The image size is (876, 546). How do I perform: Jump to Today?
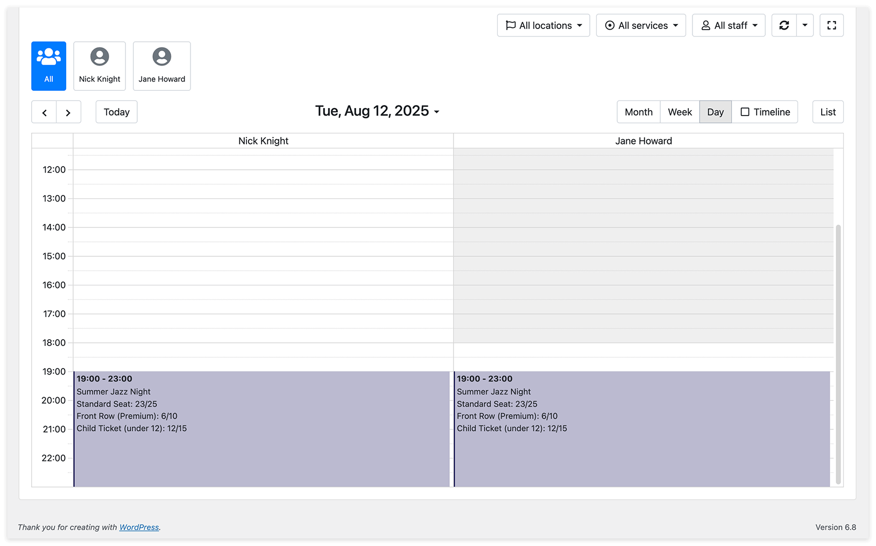[117, 112]
